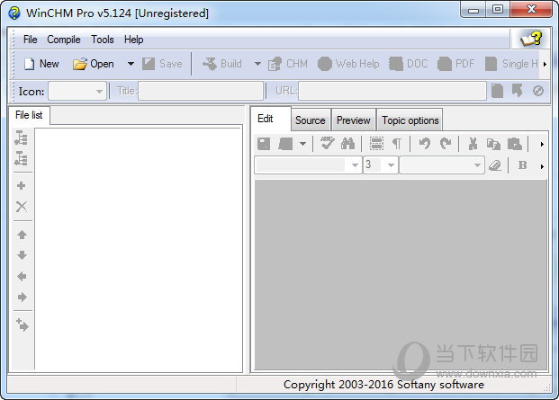Switch to the Source tab
559x400 pixels.
point(311,120)
